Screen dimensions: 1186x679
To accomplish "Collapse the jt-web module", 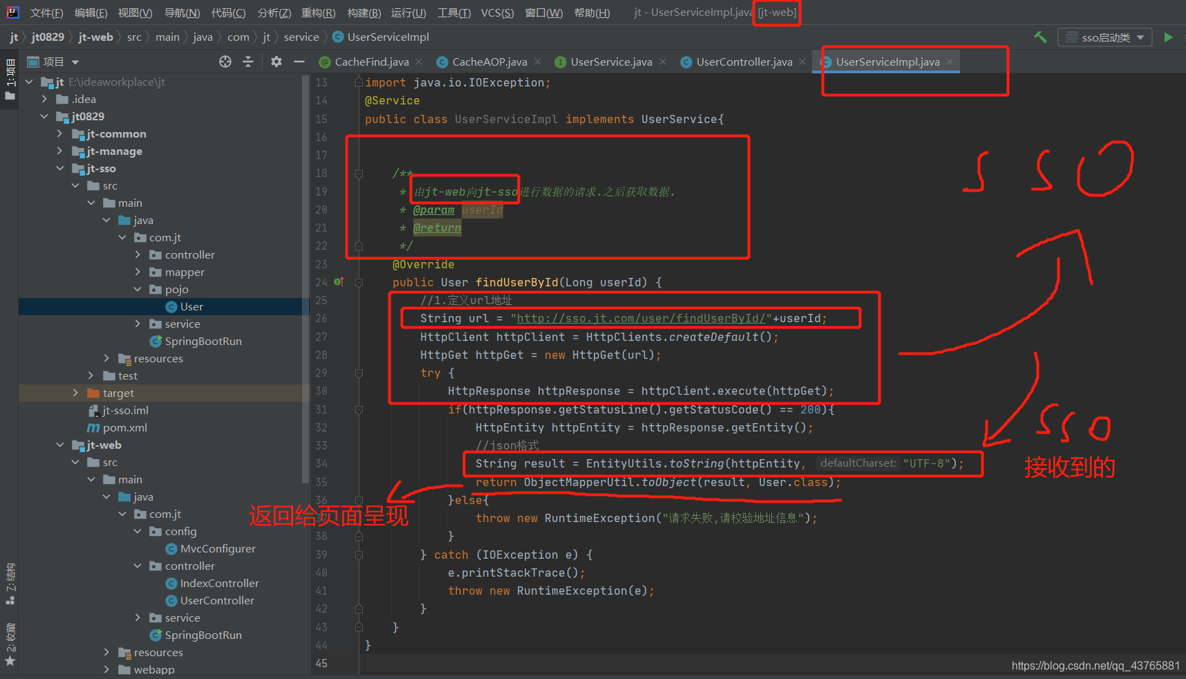I will point(59,445).
